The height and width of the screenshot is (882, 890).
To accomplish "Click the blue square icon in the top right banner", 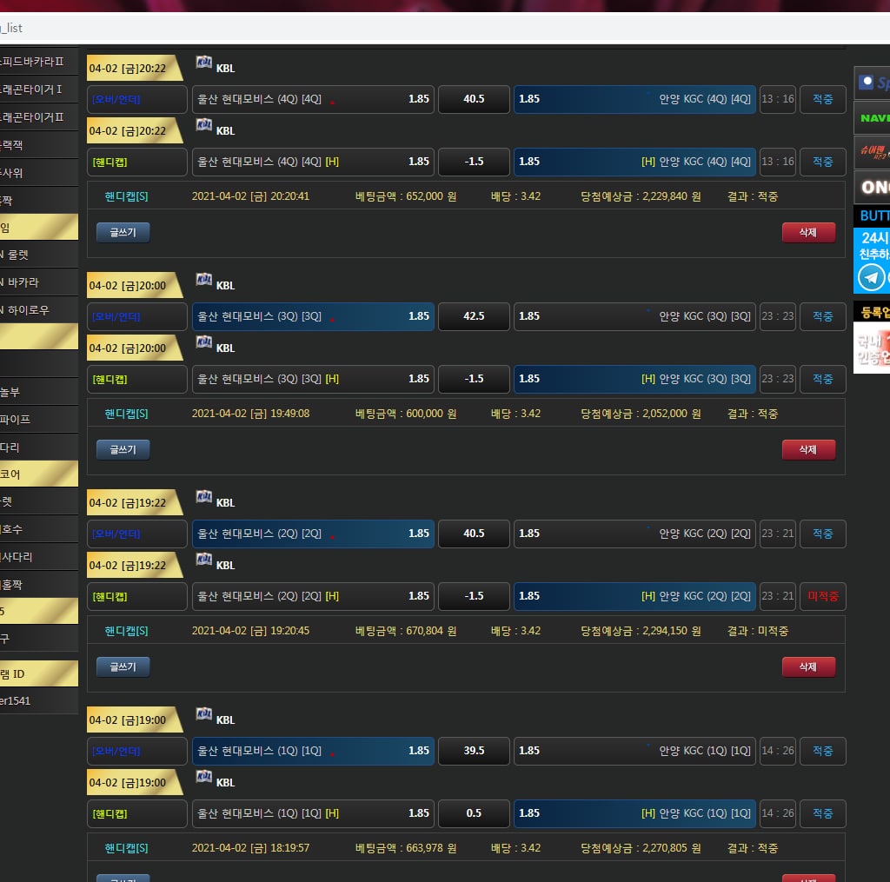I will [866, 83].
